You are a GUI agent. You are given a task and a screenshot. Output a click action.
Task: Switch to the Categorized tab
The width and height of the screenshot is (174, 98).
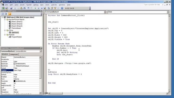[14, 54]
